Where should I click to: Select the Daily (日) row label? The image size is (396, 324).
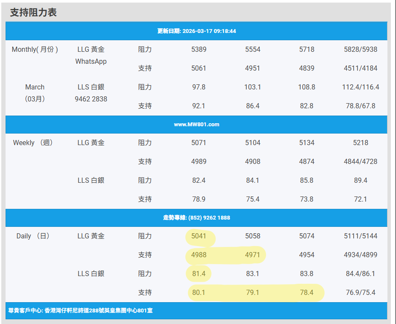pyautogui.click(x=33, y=236)
